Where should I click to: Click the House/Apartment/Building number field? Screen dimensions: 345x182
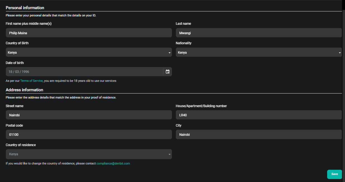[258, 115]
